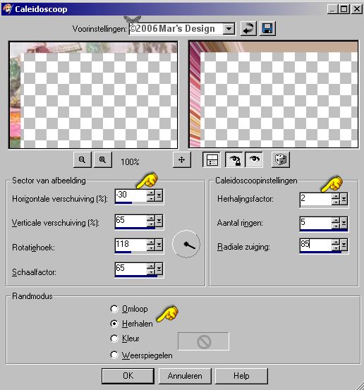Select the Kleur edge mode
The height and width of the screenshot is (390, 364).
tap(114, 339)
